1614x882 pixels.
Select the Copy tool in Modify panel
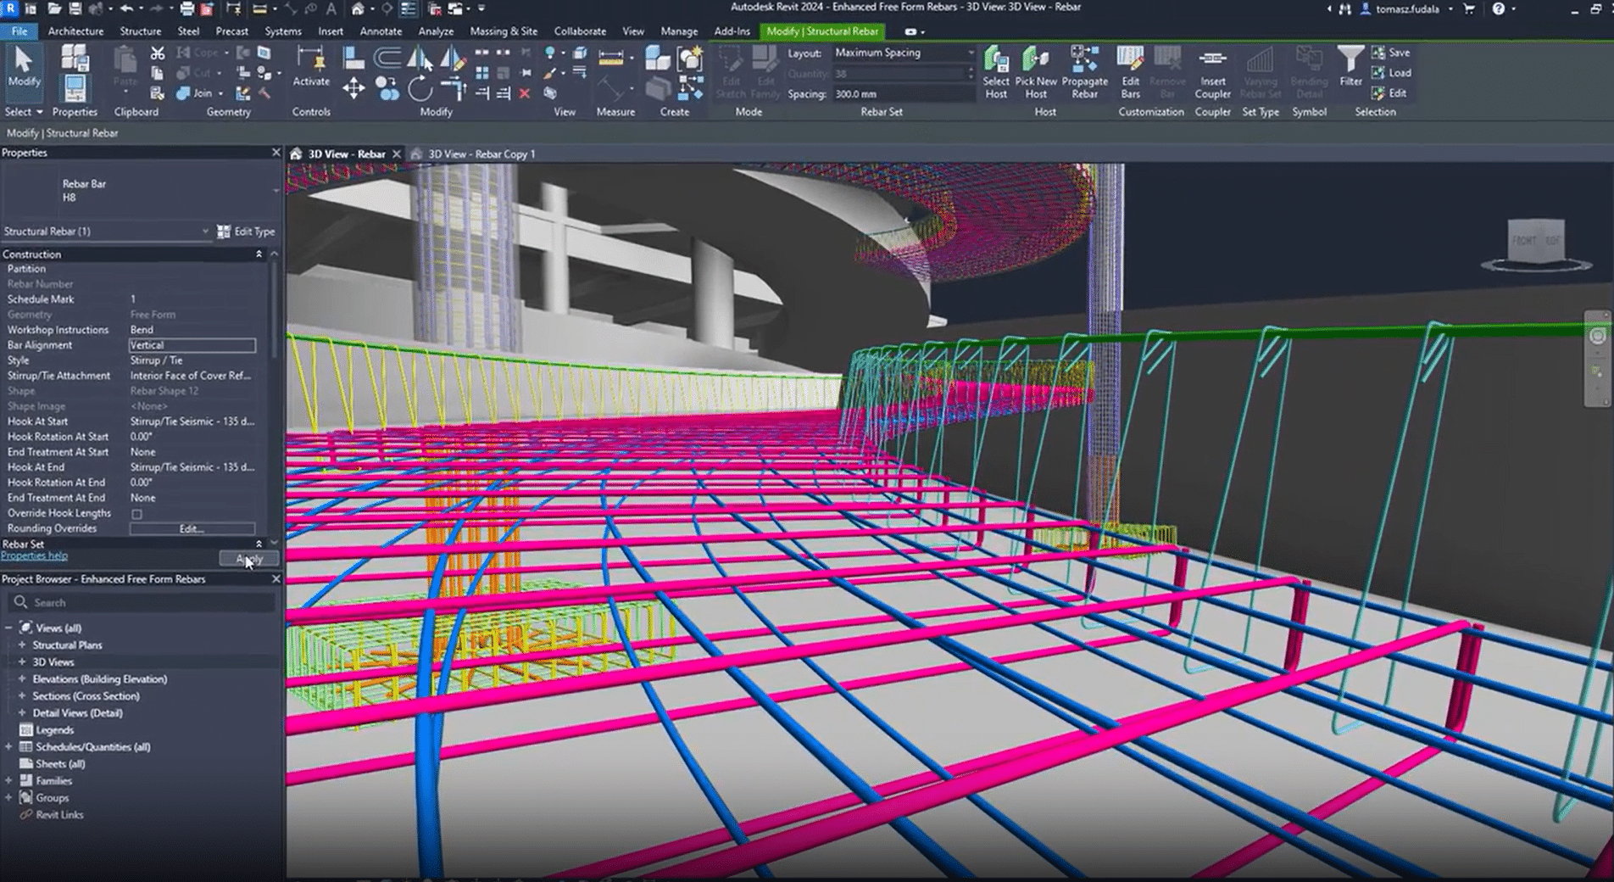(x=387, y=88)
